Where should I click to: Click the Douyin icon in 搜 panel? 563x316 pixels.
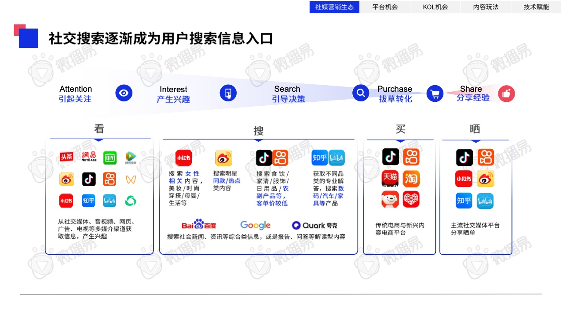click(x=264, y=158)
